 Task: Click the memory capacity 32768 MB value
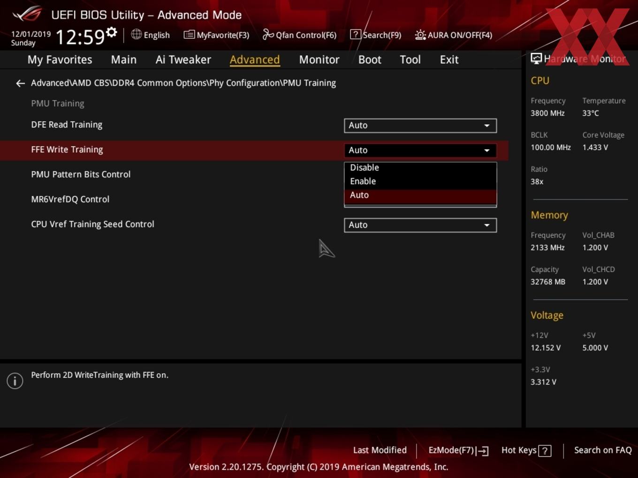coord(548,282)
